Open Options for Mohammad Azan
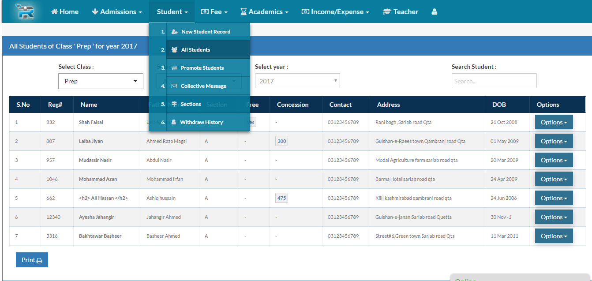Image resolution: width=592 pixels, height=281 pixels. pyautogui.click(x=554, y=179)
